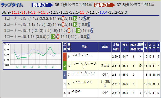The width and height of the screenshot is (161, 98).
Task: Click blue 3rd place rank cell
Action: (65, 75)
